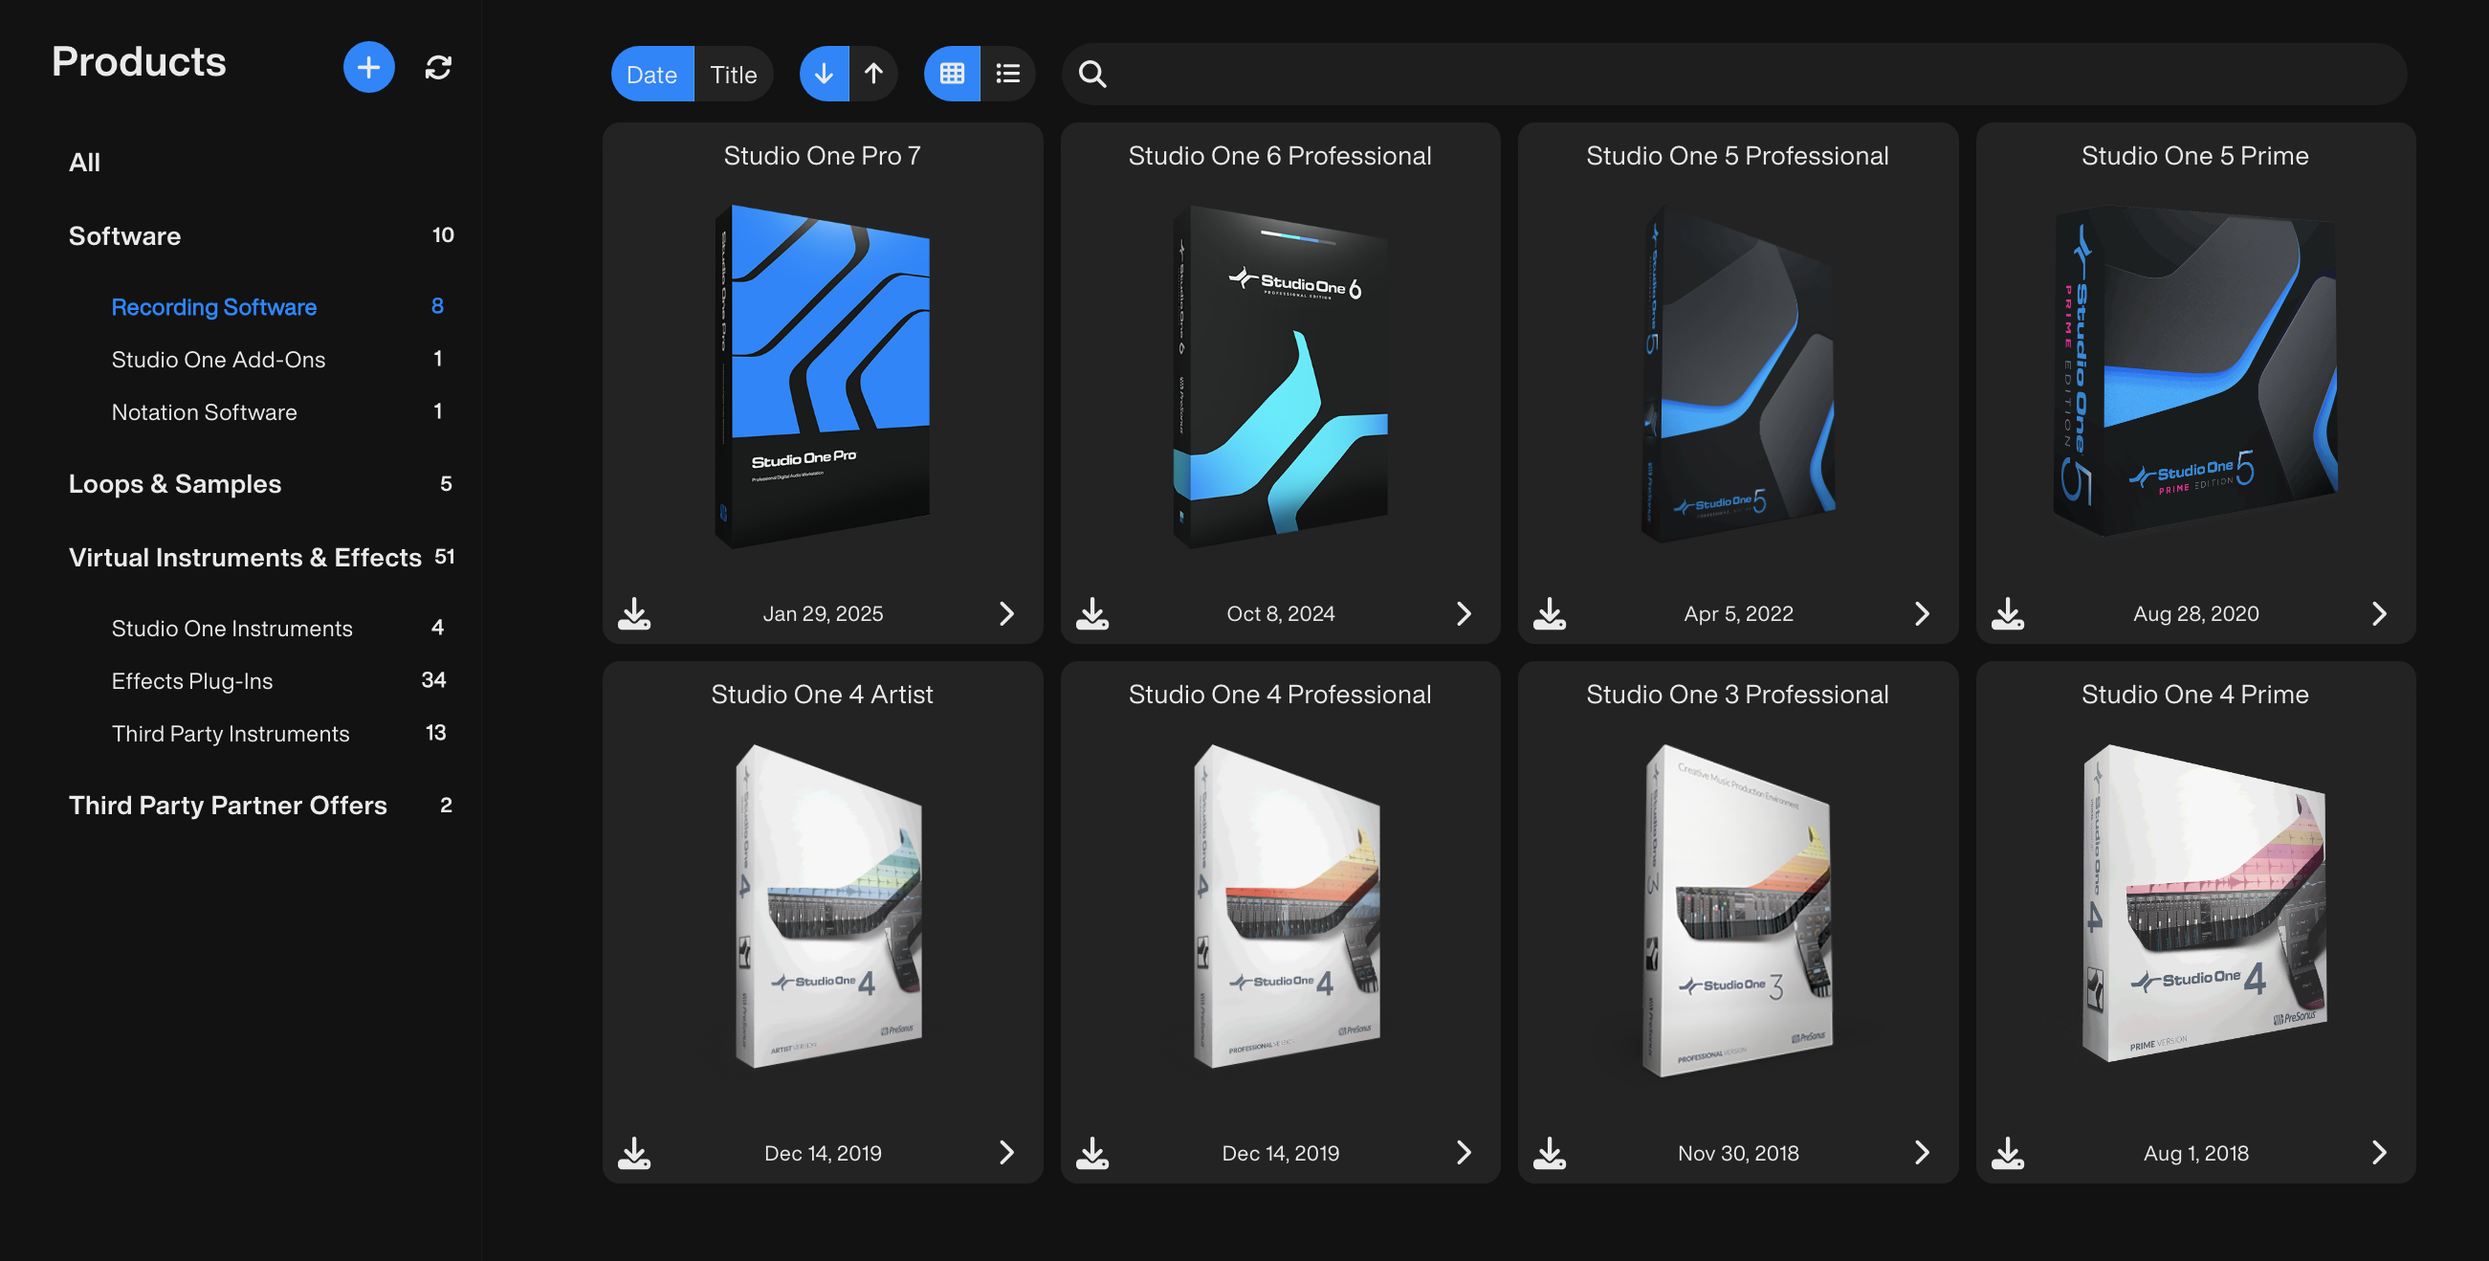Viewport: 2489px width, 1261px height.
Task: Download Studio One 3 Professional
Action: coord(1549,1152)
